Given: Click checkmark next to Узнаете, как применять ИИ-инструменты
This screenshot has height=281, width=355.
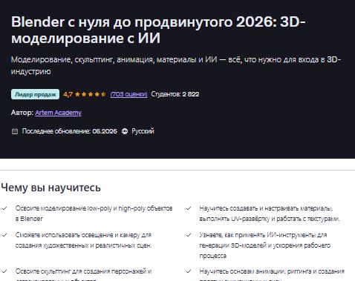Looking at the screenshot, I should point(189,235).
